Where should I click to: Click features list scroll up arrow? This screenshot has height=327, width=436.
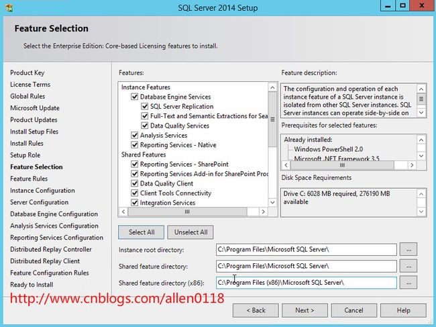click(x=272, y=88)
